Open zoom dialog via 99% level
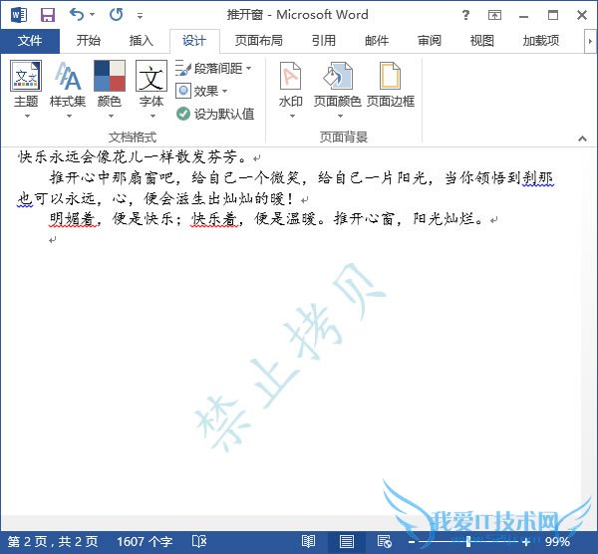 pyautogui.click(x=557, y=541)
